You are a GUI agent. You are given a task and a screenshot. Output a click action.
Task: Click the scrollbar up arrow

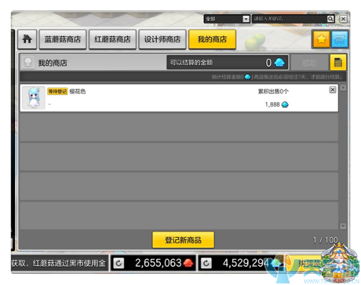[343, 88]
